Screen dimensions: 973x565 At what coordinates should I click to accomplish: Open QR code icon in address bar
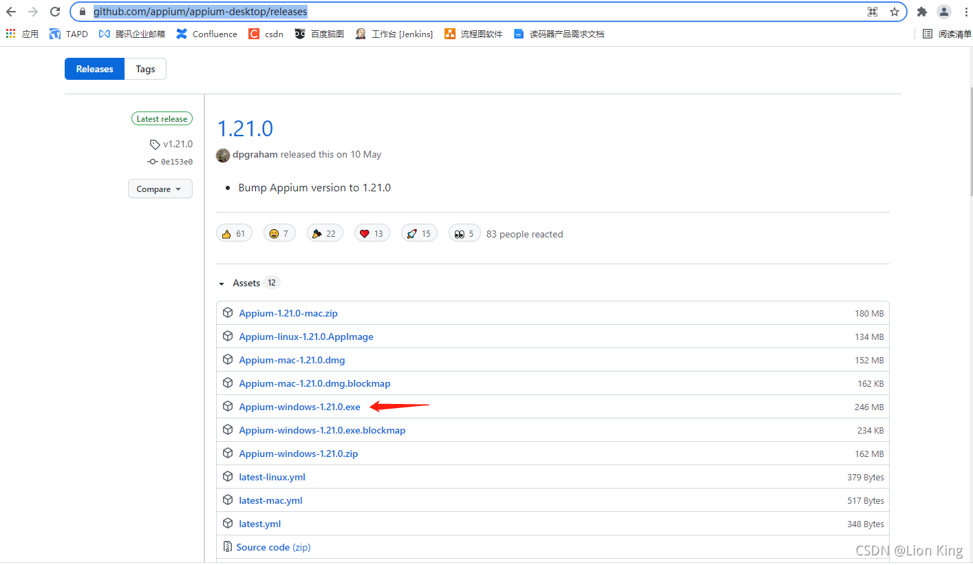click(873, 12)
